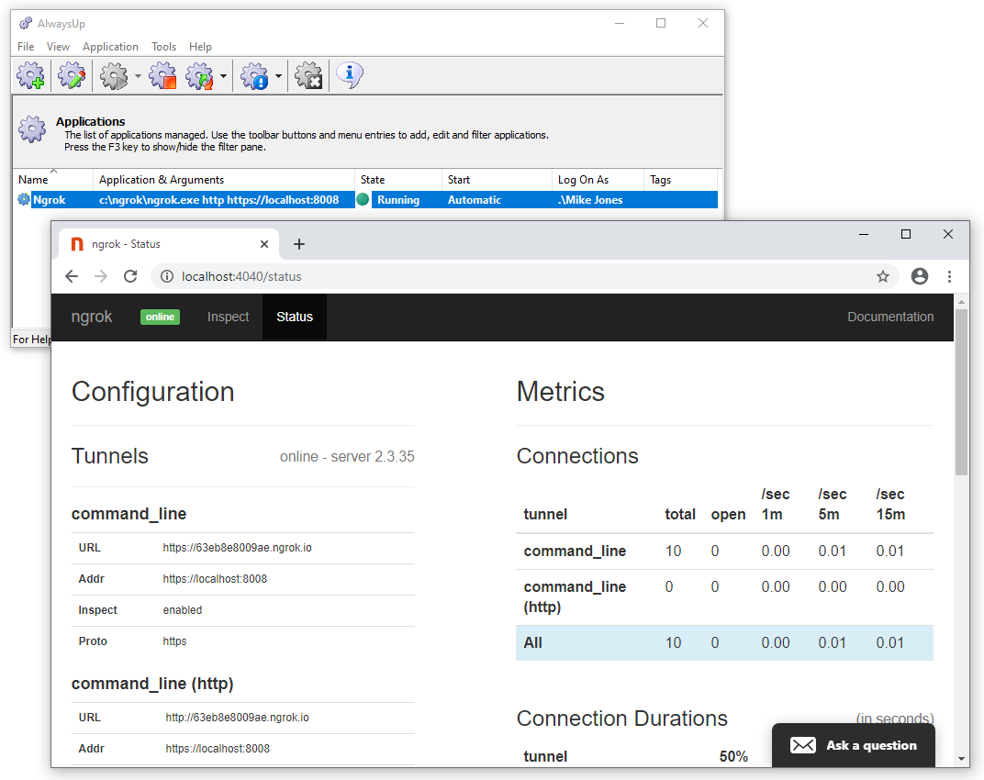Open the Documentation link in ngrok navbar
Screen dimensions: 984x780
890,317
